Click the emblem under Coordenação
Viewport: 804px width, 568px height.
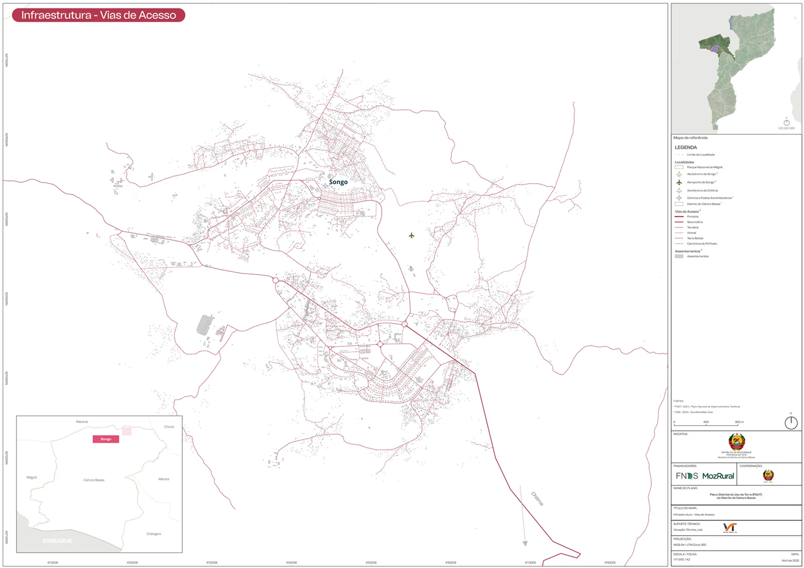tap(769, 475)
